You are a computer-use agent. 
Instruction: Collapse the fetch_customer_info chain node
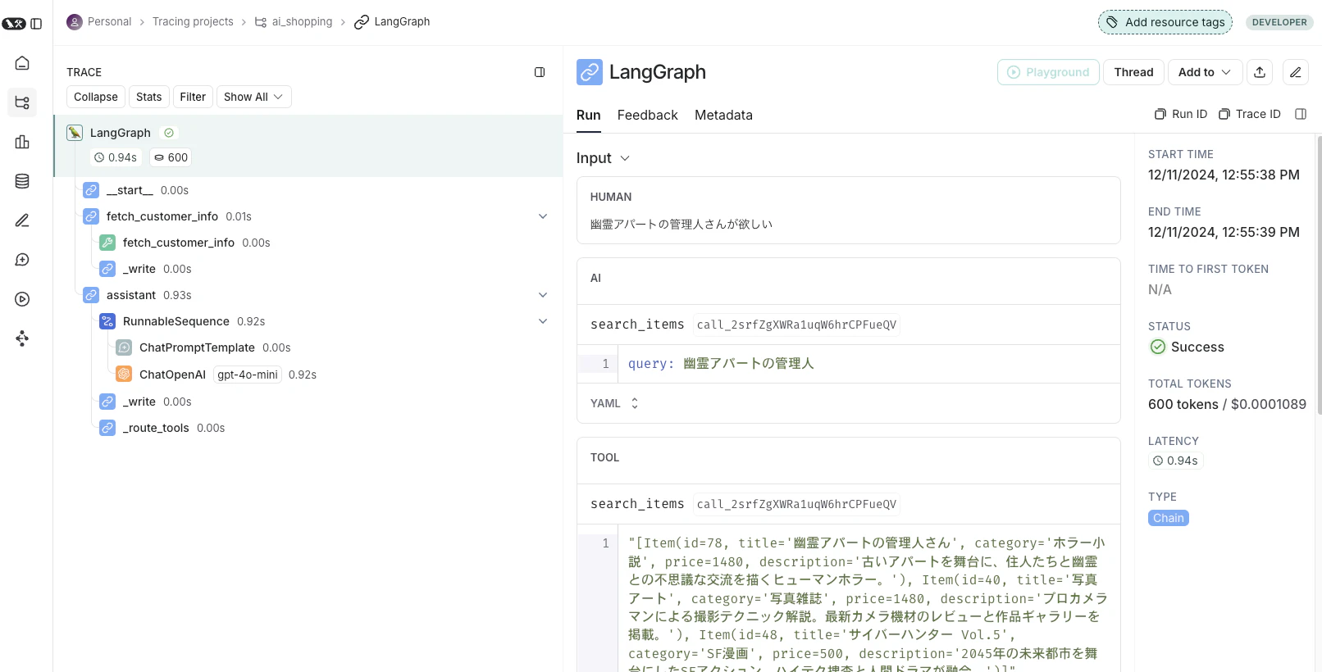[x=542, y=216]
